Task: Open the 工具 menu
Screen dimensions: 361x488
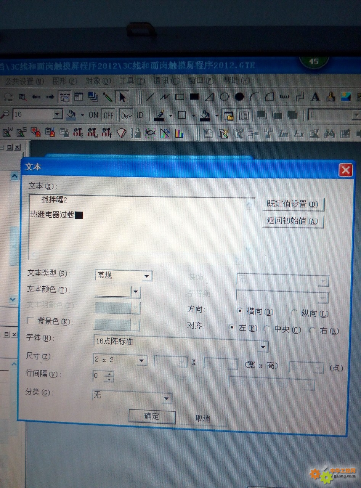Action: click(x=132, y=81)
